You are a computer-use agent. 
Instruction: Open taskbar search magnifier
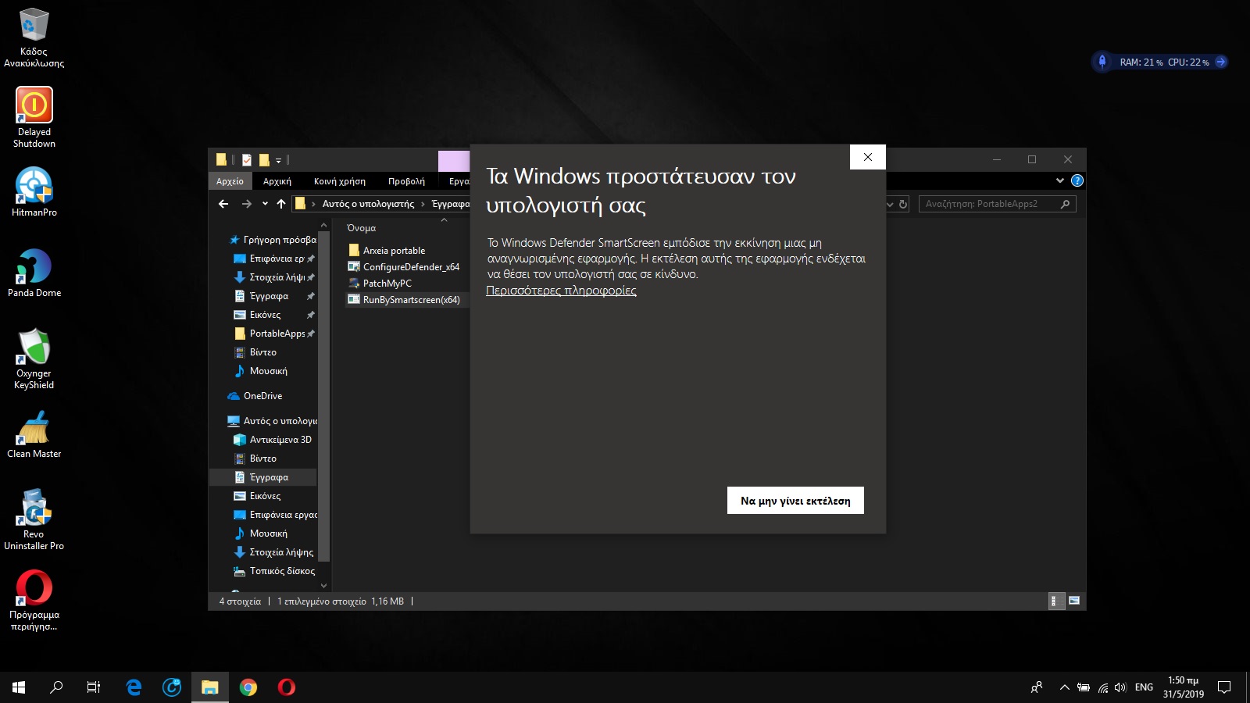pyautogui.click(x=56, y=687)
